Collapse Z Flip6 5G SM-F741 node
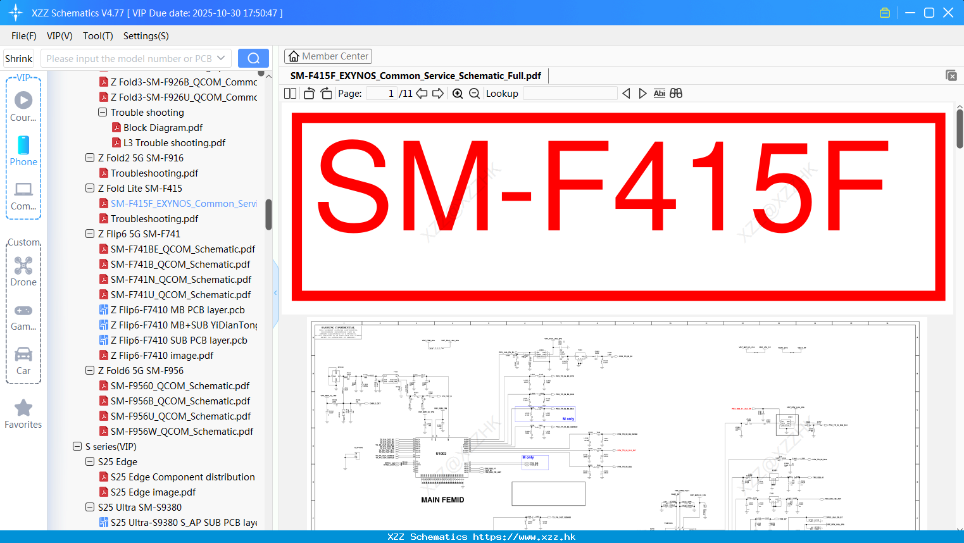The height and width of the screenshot is (543, 964). (x=90, y=234)
